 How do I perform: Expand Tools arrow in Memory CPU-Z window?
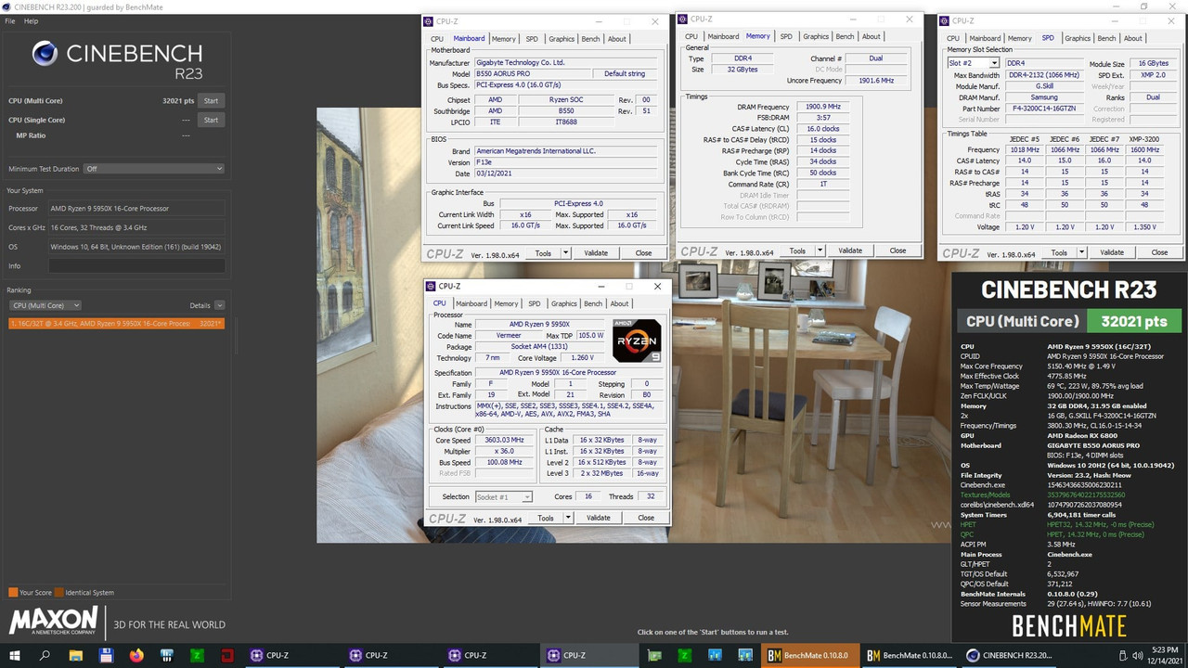click(x=820, y=251)
